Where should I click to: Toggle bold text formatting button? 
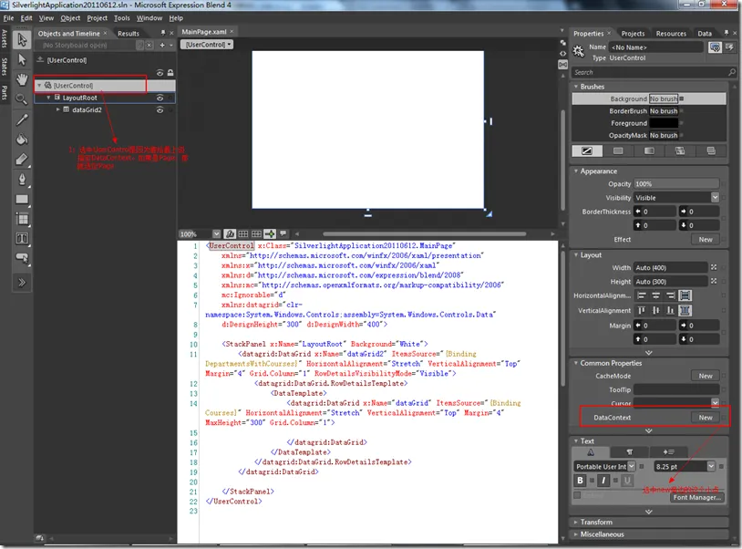coord(580,481)
